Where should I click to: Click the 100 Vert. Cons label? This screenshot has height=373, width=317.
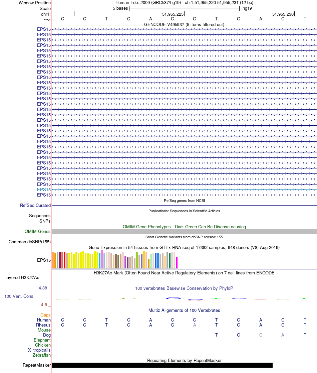19,296
